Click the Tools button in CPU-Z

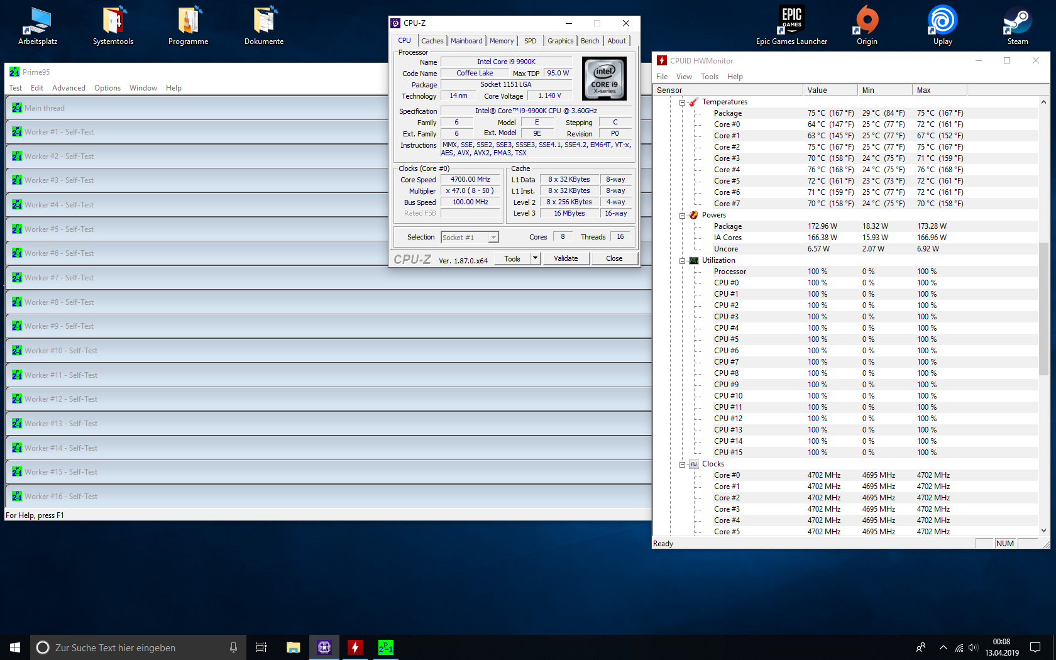coord(512,258)
